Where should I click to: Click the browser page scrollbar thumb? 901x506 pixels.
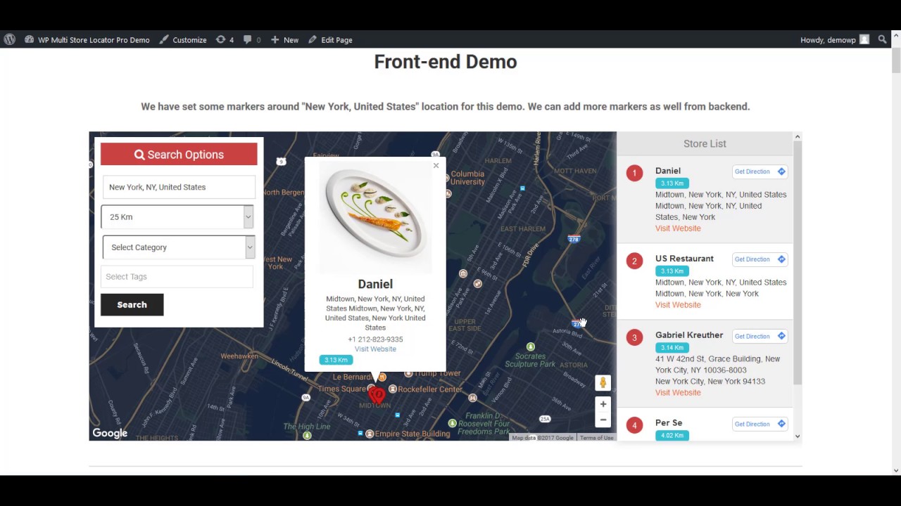[896, 60]
